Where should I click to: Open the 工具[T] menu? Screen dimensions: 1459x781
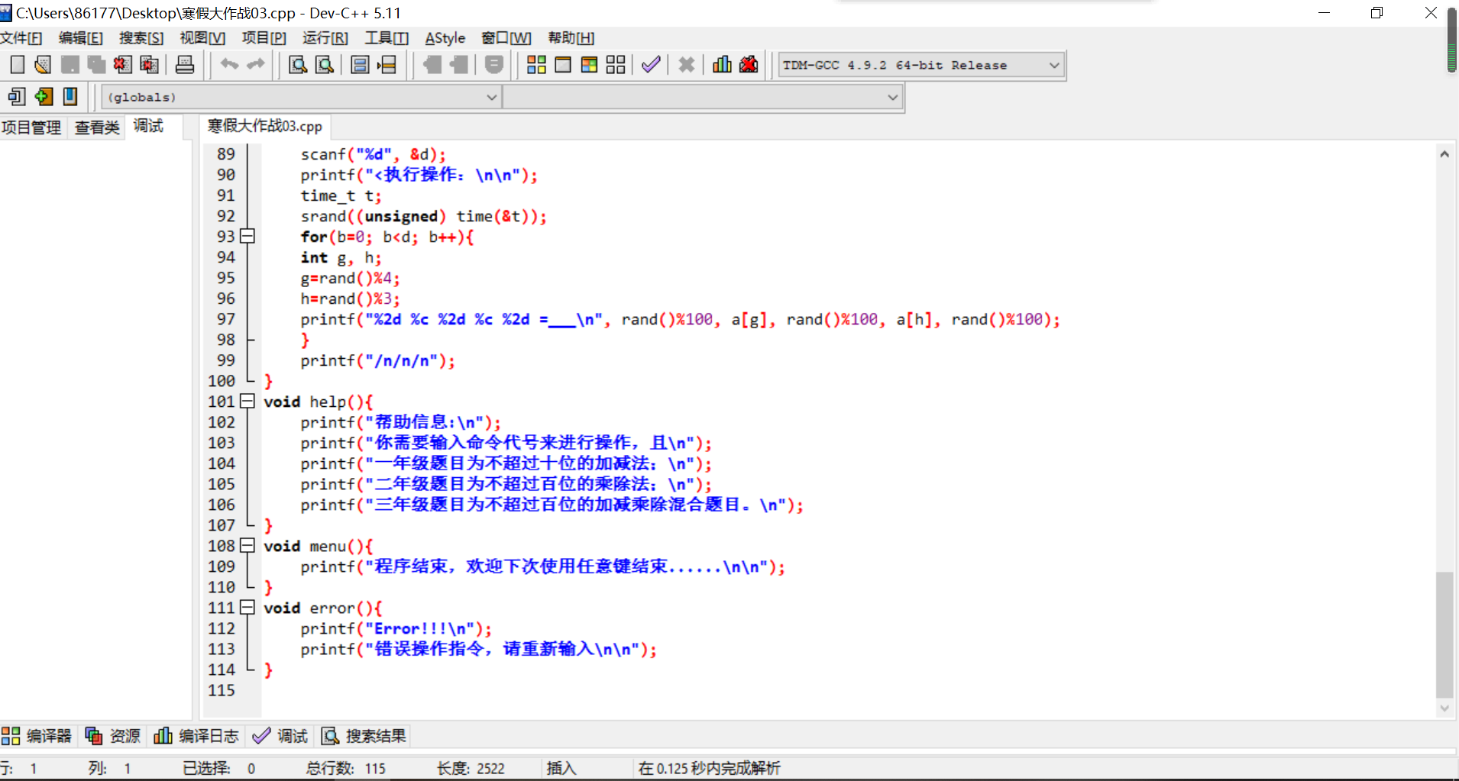pos(387,38)
